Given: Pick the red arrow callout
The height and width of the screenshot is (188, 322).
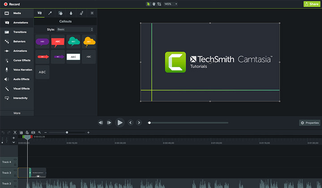Looking at the screenshot, I should (x=42, y=57).
